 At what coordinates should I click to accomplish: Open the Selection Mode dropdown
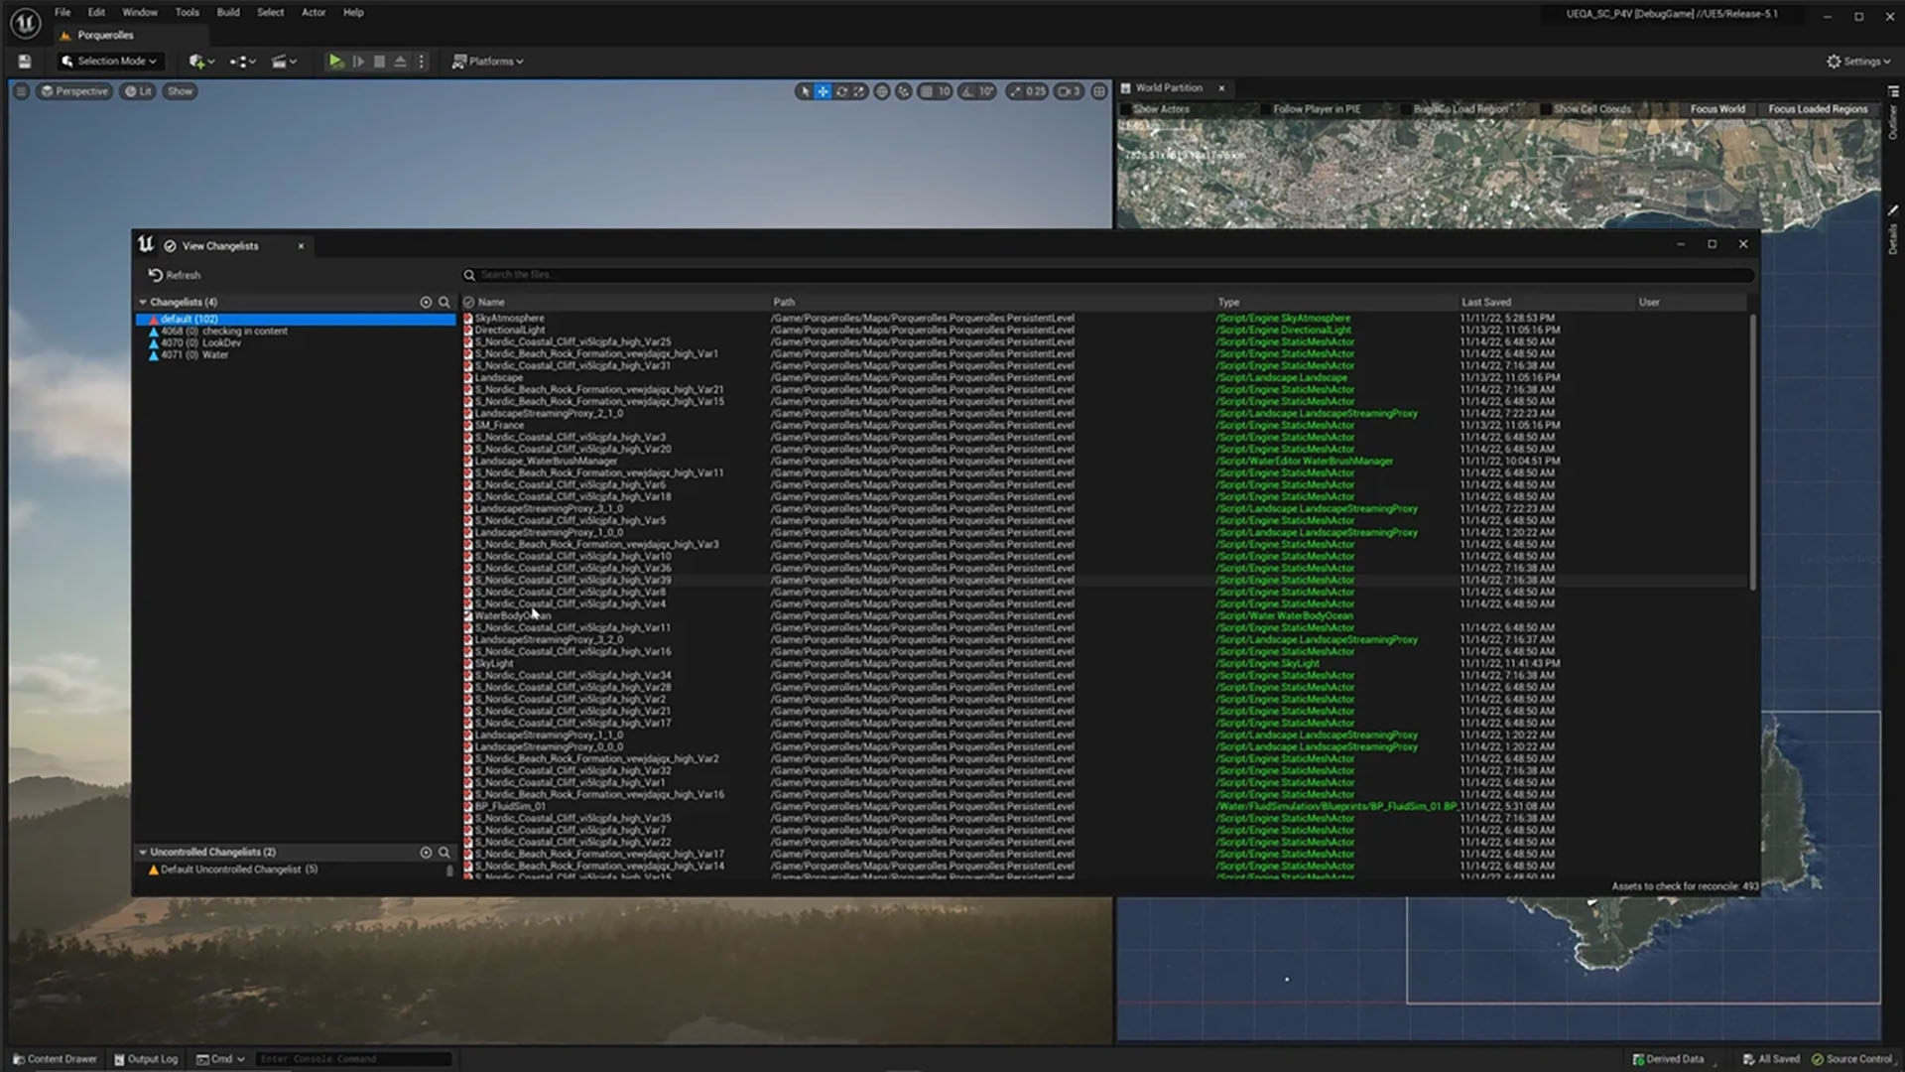pos(108,61)
